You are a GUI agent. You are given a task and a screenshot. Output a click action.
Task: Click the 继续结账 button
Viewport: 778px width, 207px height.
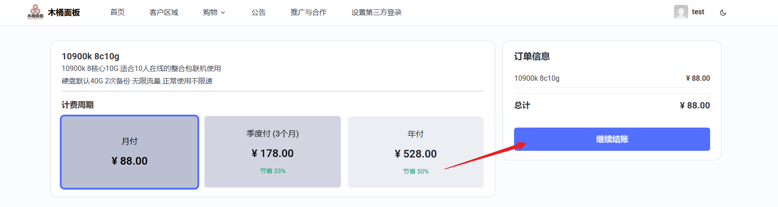pyautogui.click(x=612, y=139)
